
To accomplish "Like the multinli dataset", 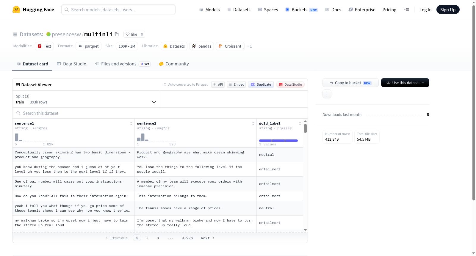I will click(131, 34).
